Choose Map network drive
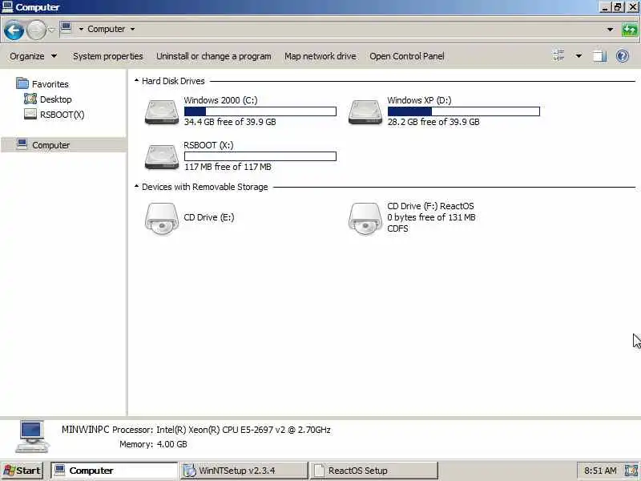Screen dimensions: 641x481 (320, 56)
